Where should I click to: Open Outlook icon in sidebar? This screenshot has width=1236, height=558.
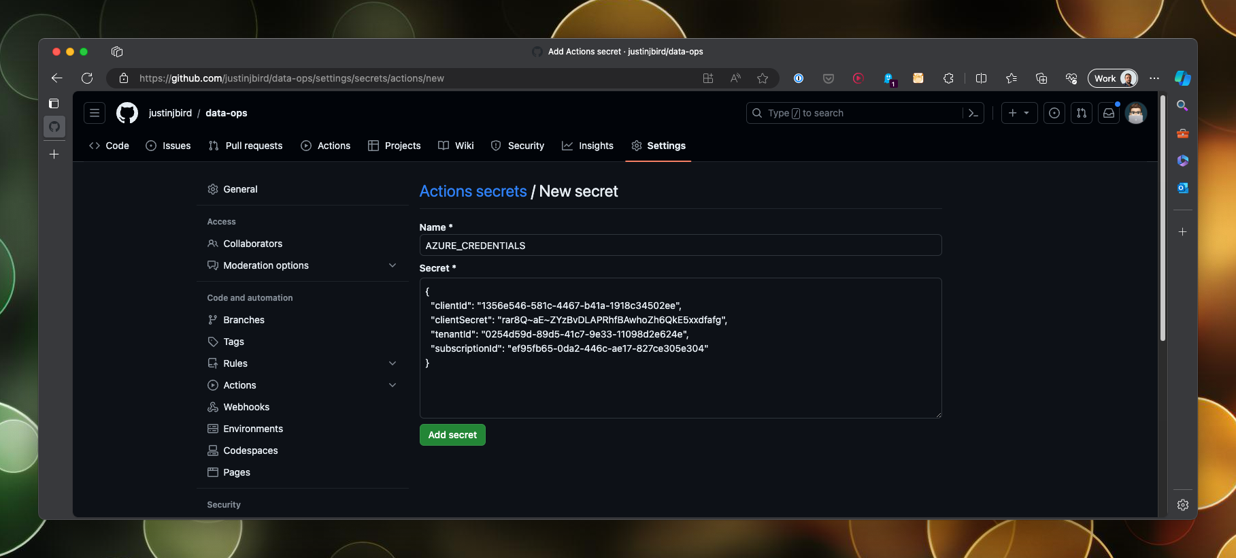[1183, 188]
